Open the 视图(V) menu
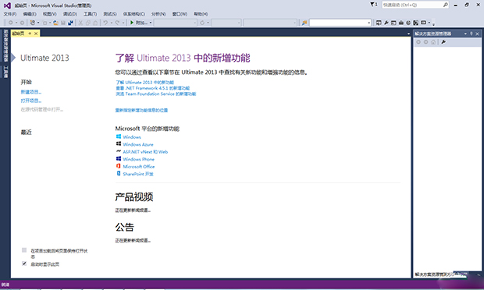This screenshot has width=484, height=290. pyautogui.click(x=49, y=14)
